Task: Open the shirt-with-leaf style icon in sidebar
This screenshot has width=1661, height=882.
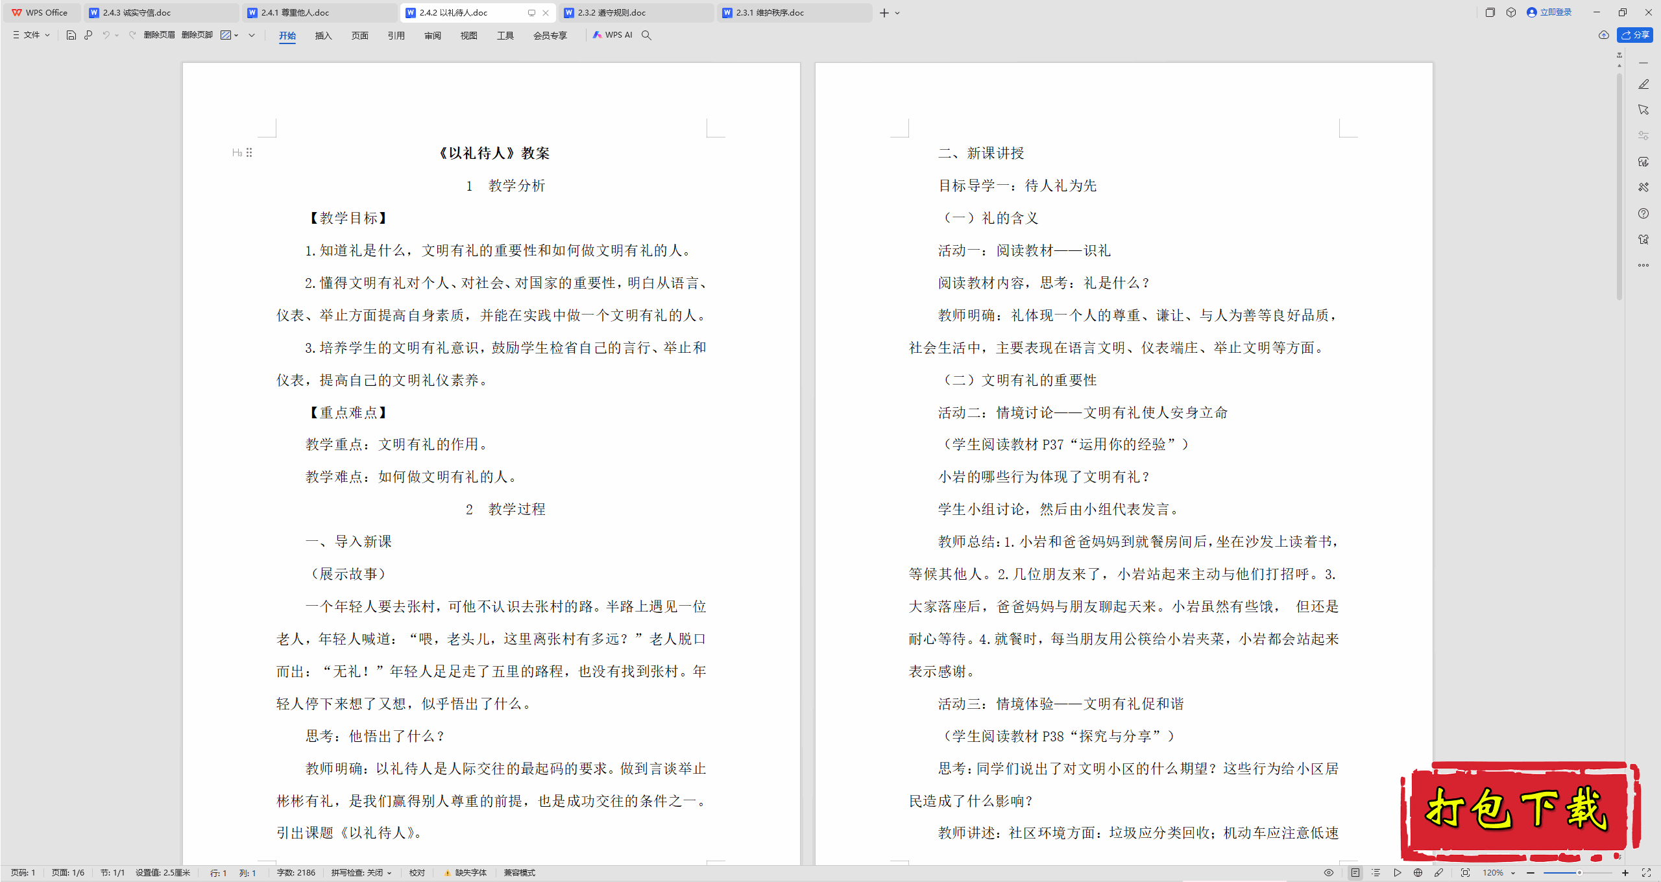Action: 1643,161
